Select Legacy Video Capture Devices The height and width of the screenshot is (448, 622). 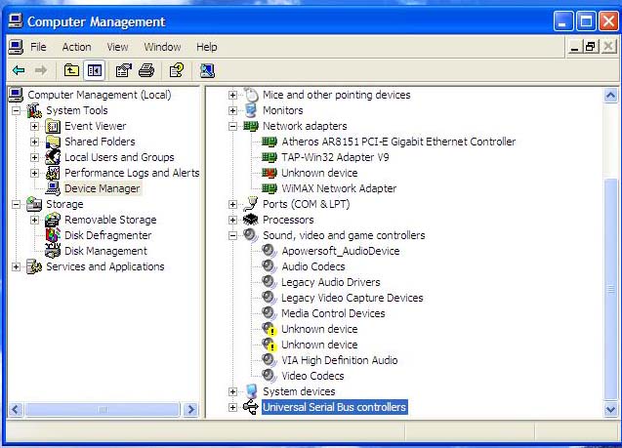[352, 298]
